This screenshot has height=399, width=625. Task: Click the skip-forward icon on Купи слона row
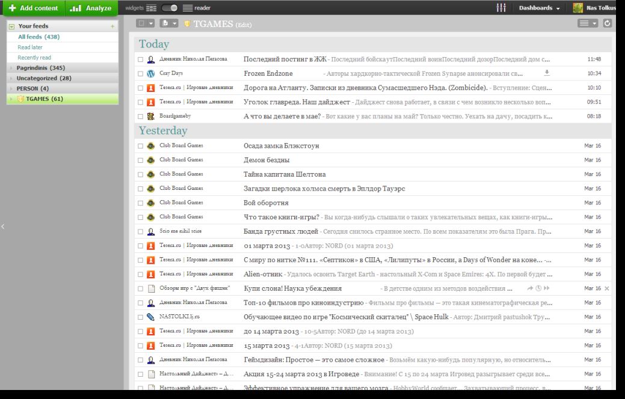pos(546,288)
